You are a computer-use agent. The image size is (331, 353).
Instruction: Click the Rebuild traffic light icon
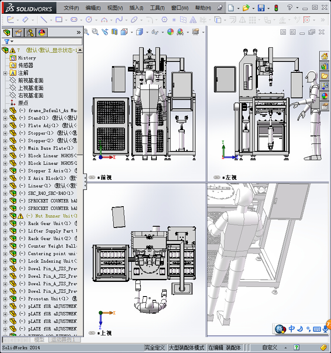pos(276,8)
